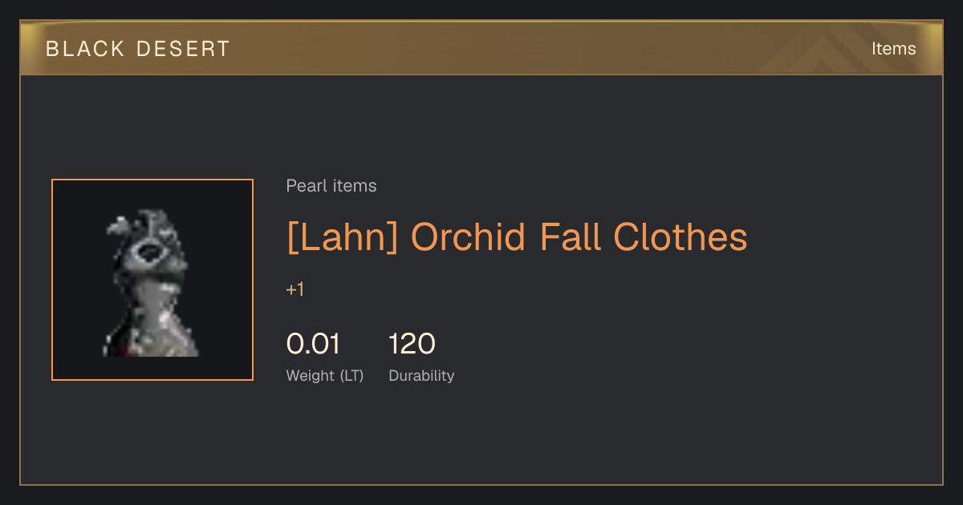963x505 pixels.
Task: Select the 0.01 weight value
Action: [x=313, y=344]
